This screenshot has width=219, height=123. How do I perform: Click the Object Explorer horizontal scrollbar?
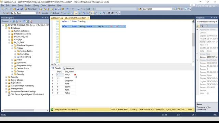tap(19, 110)
